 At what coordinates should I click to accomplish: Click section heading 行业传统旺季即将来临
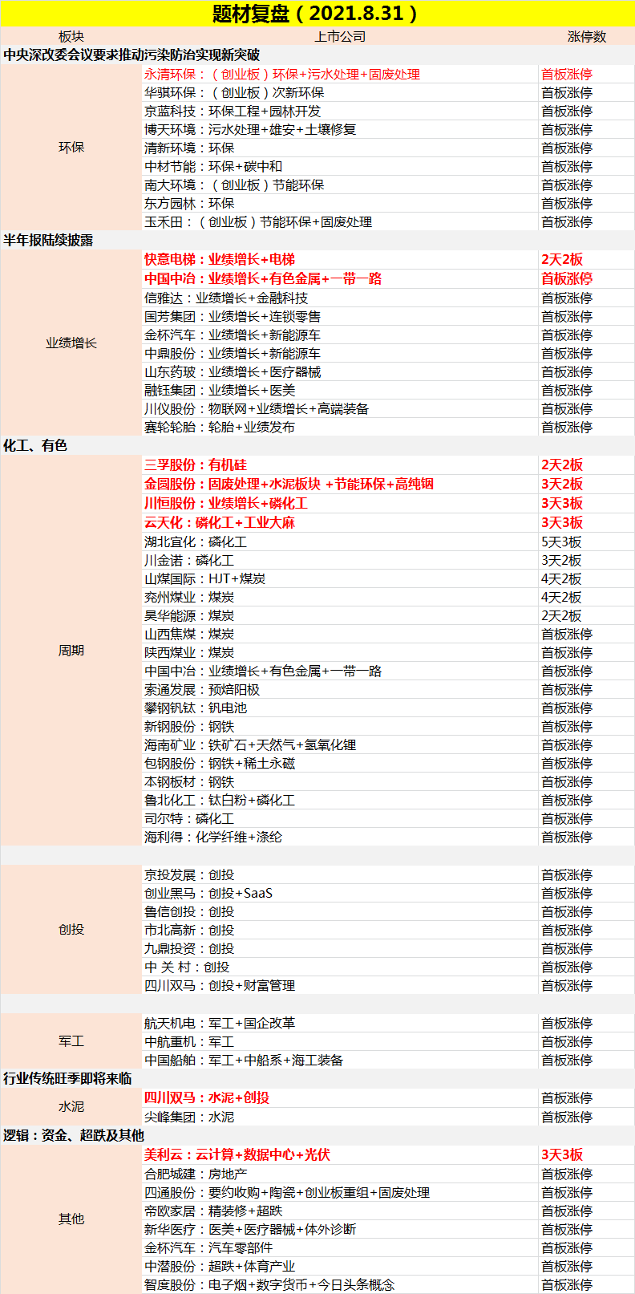(x=67, y=1079)
